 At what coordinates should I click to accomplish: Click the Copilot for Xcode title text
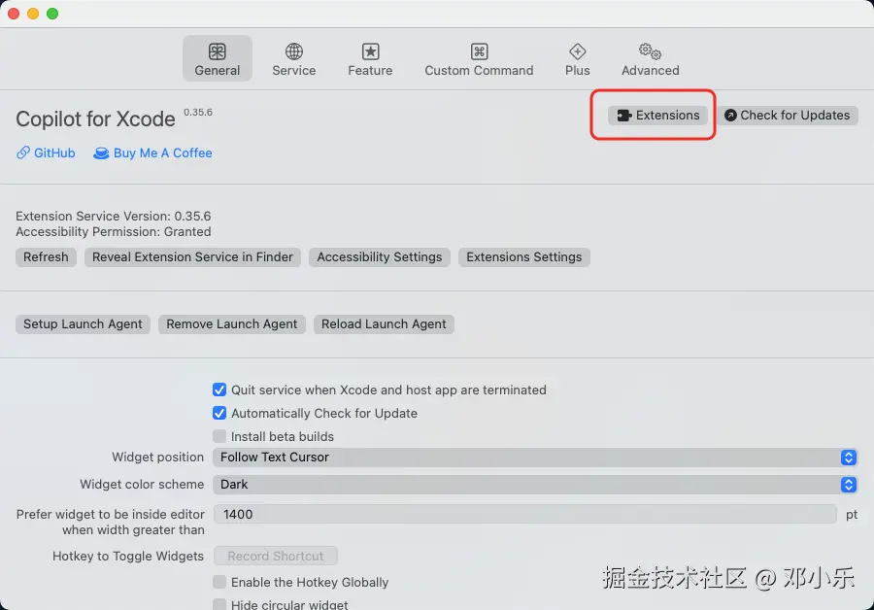click(x=95, y=119)
